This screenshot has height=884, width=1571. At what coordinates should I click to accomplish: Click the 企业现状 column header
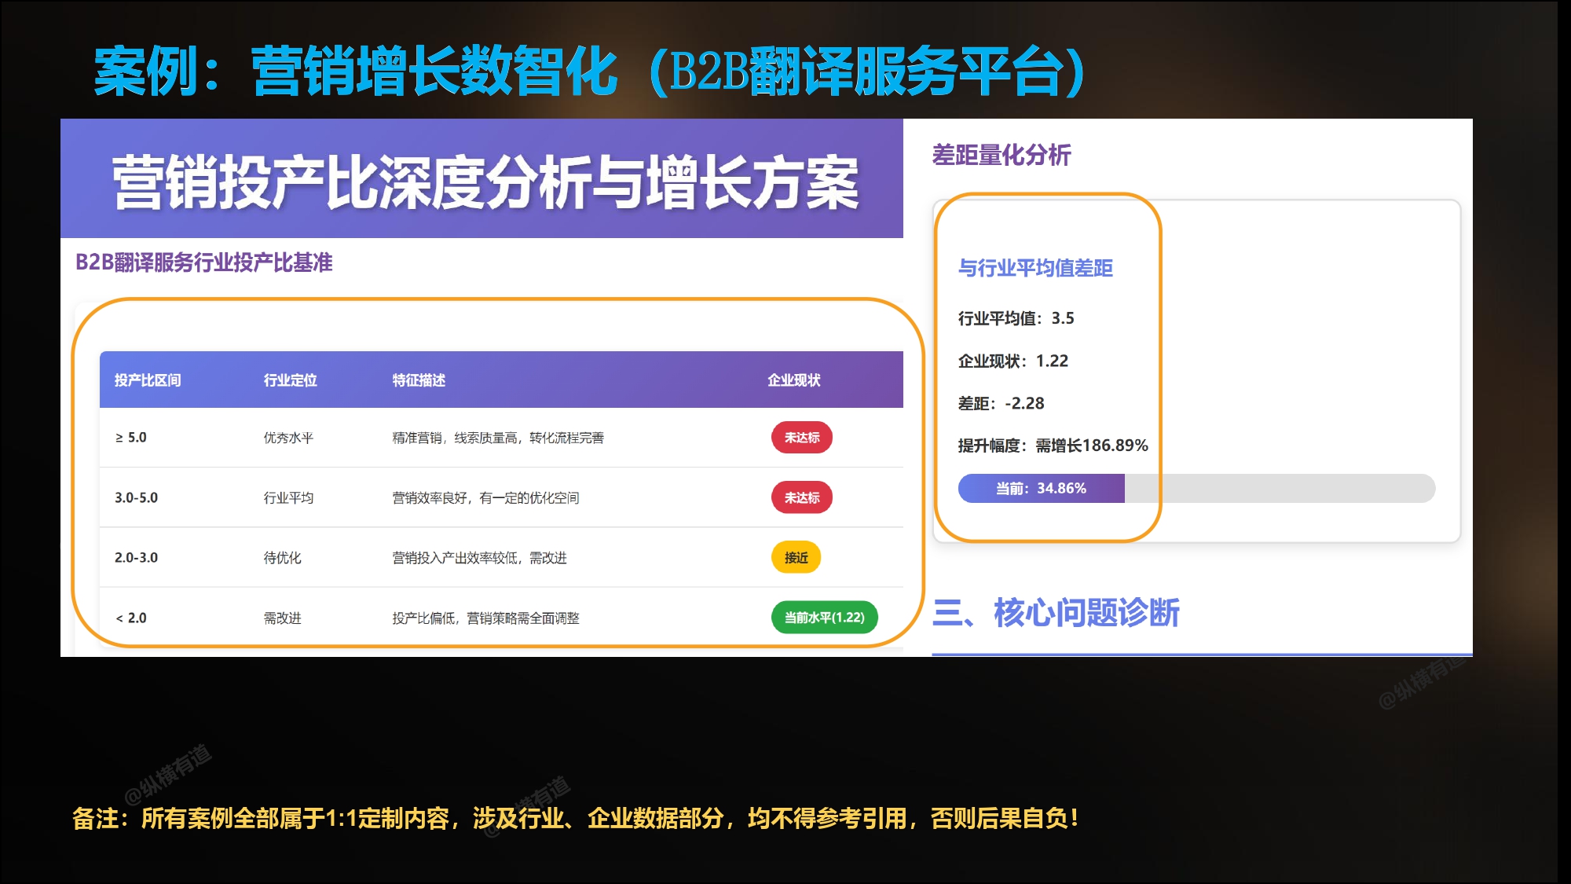click(x=793, y=380)
